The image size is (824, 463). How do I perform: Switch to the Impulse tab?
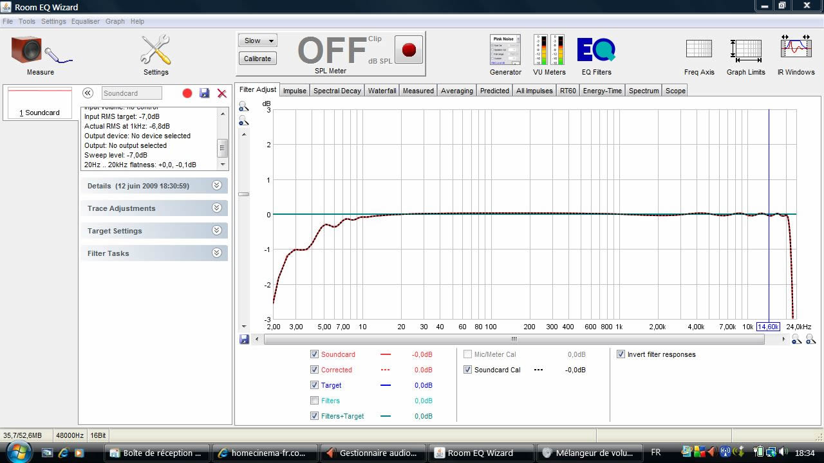click(x=295, y=91)
